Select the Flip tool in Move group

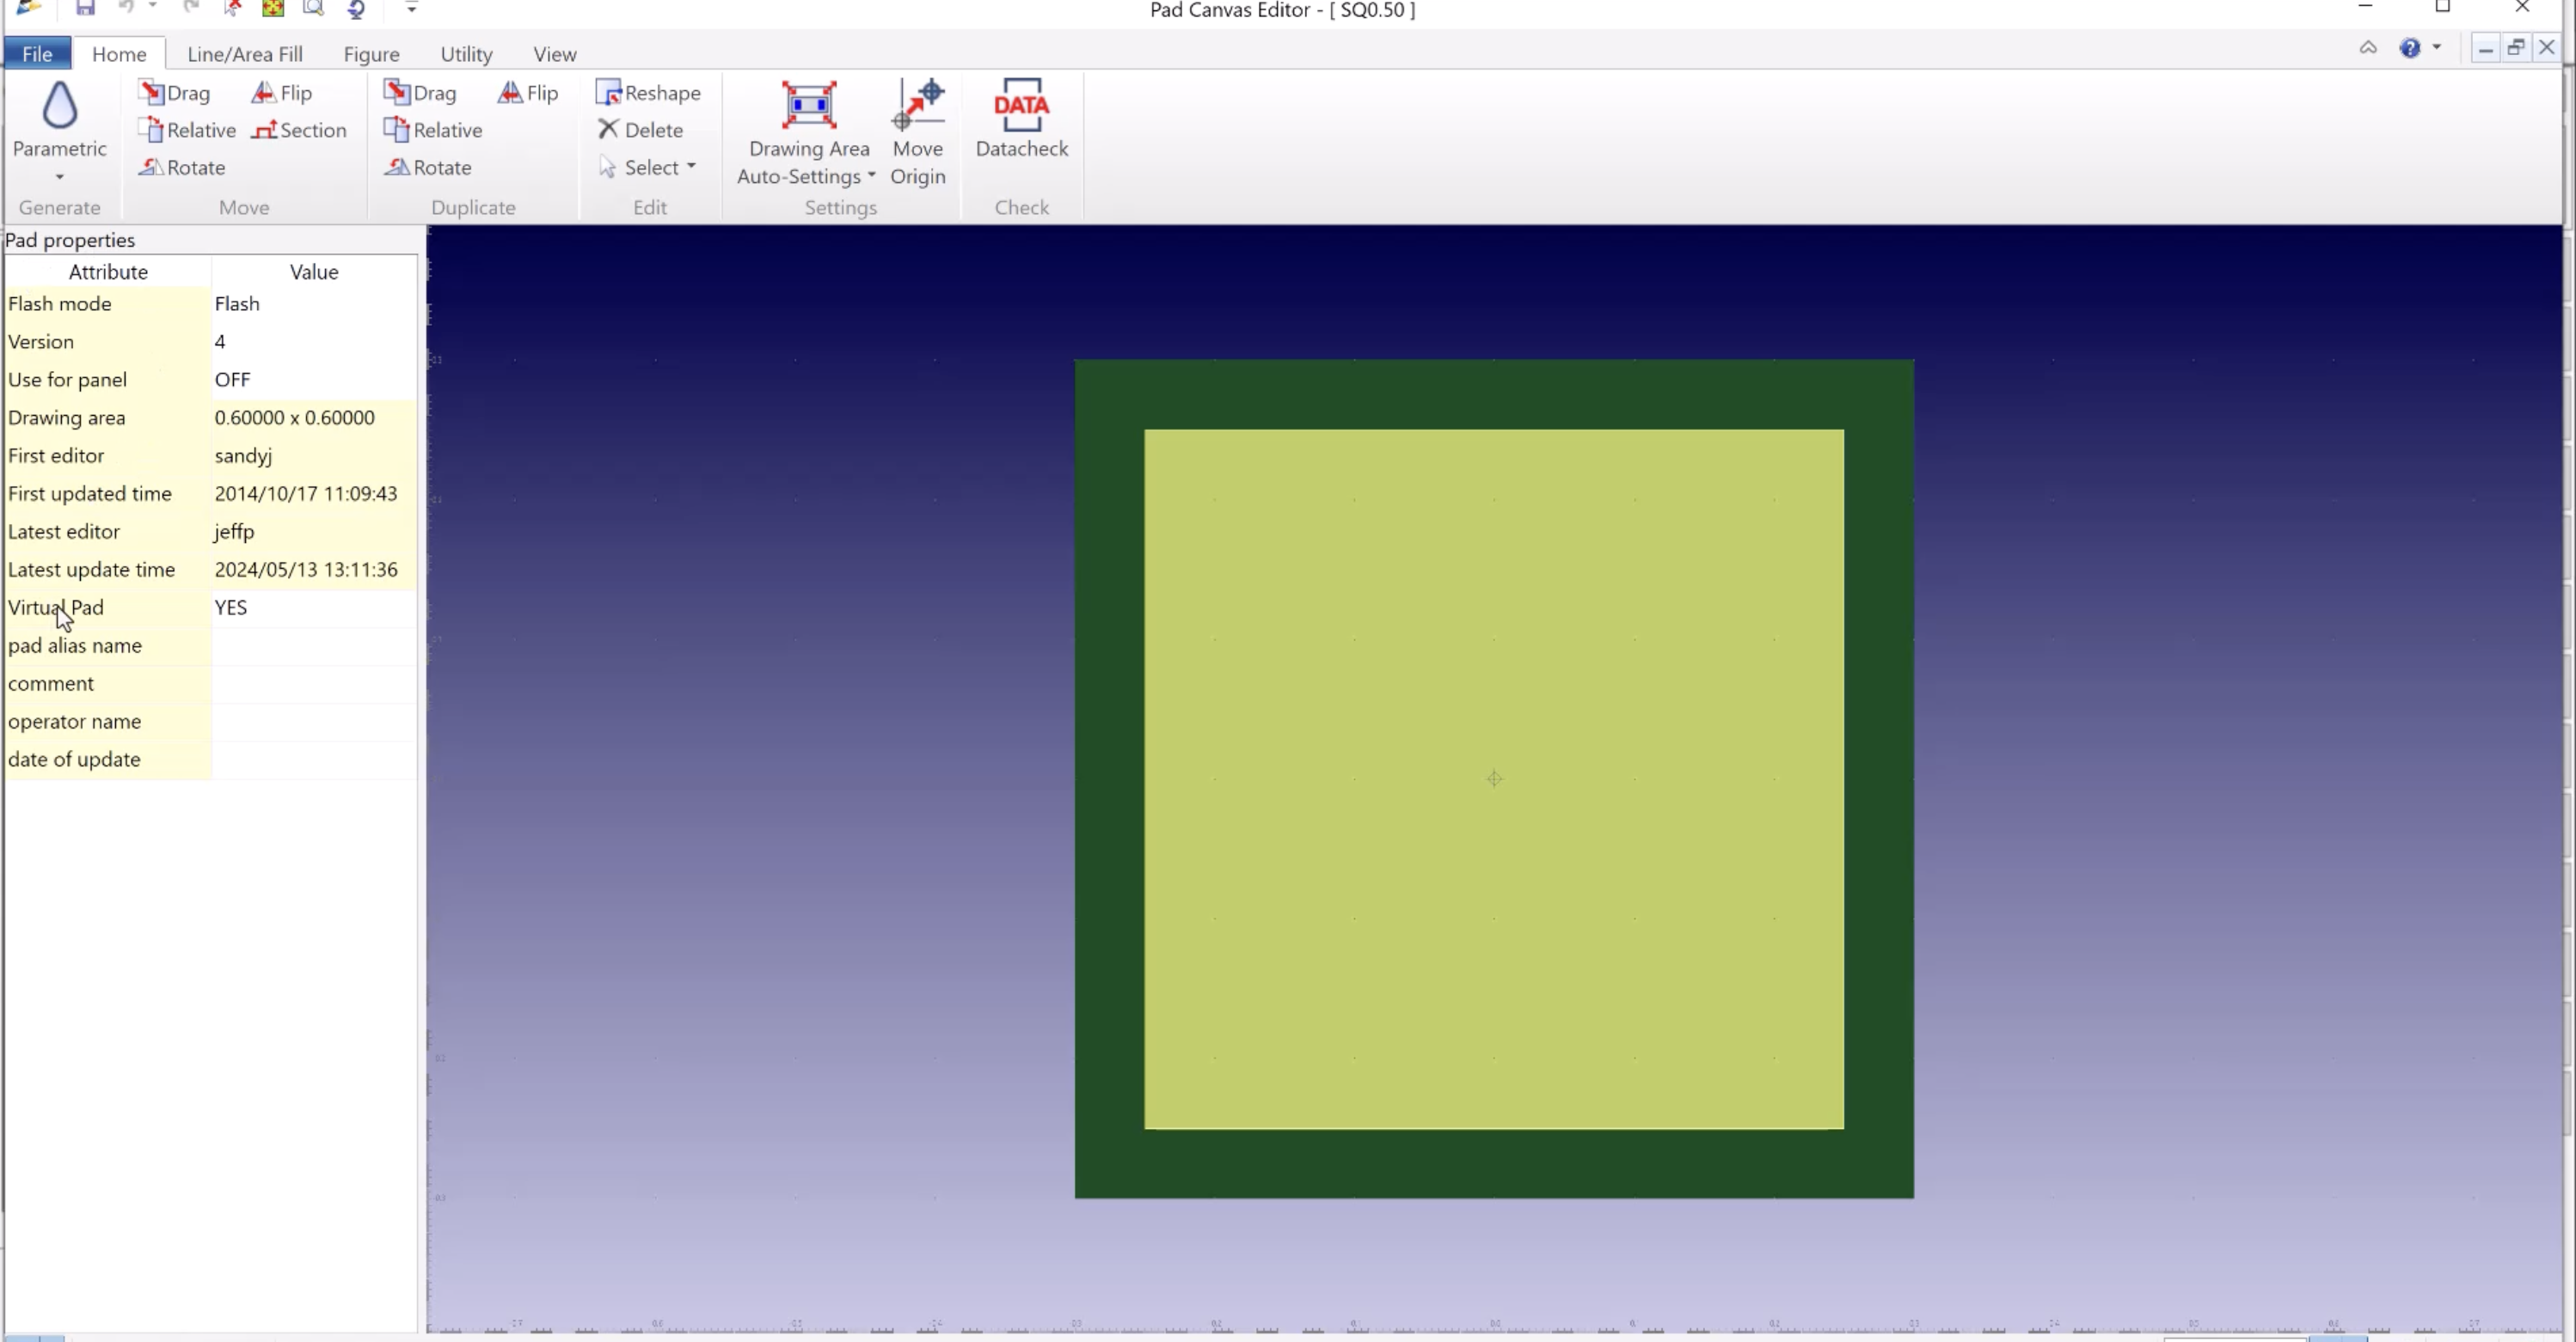[x=281, y=92]
